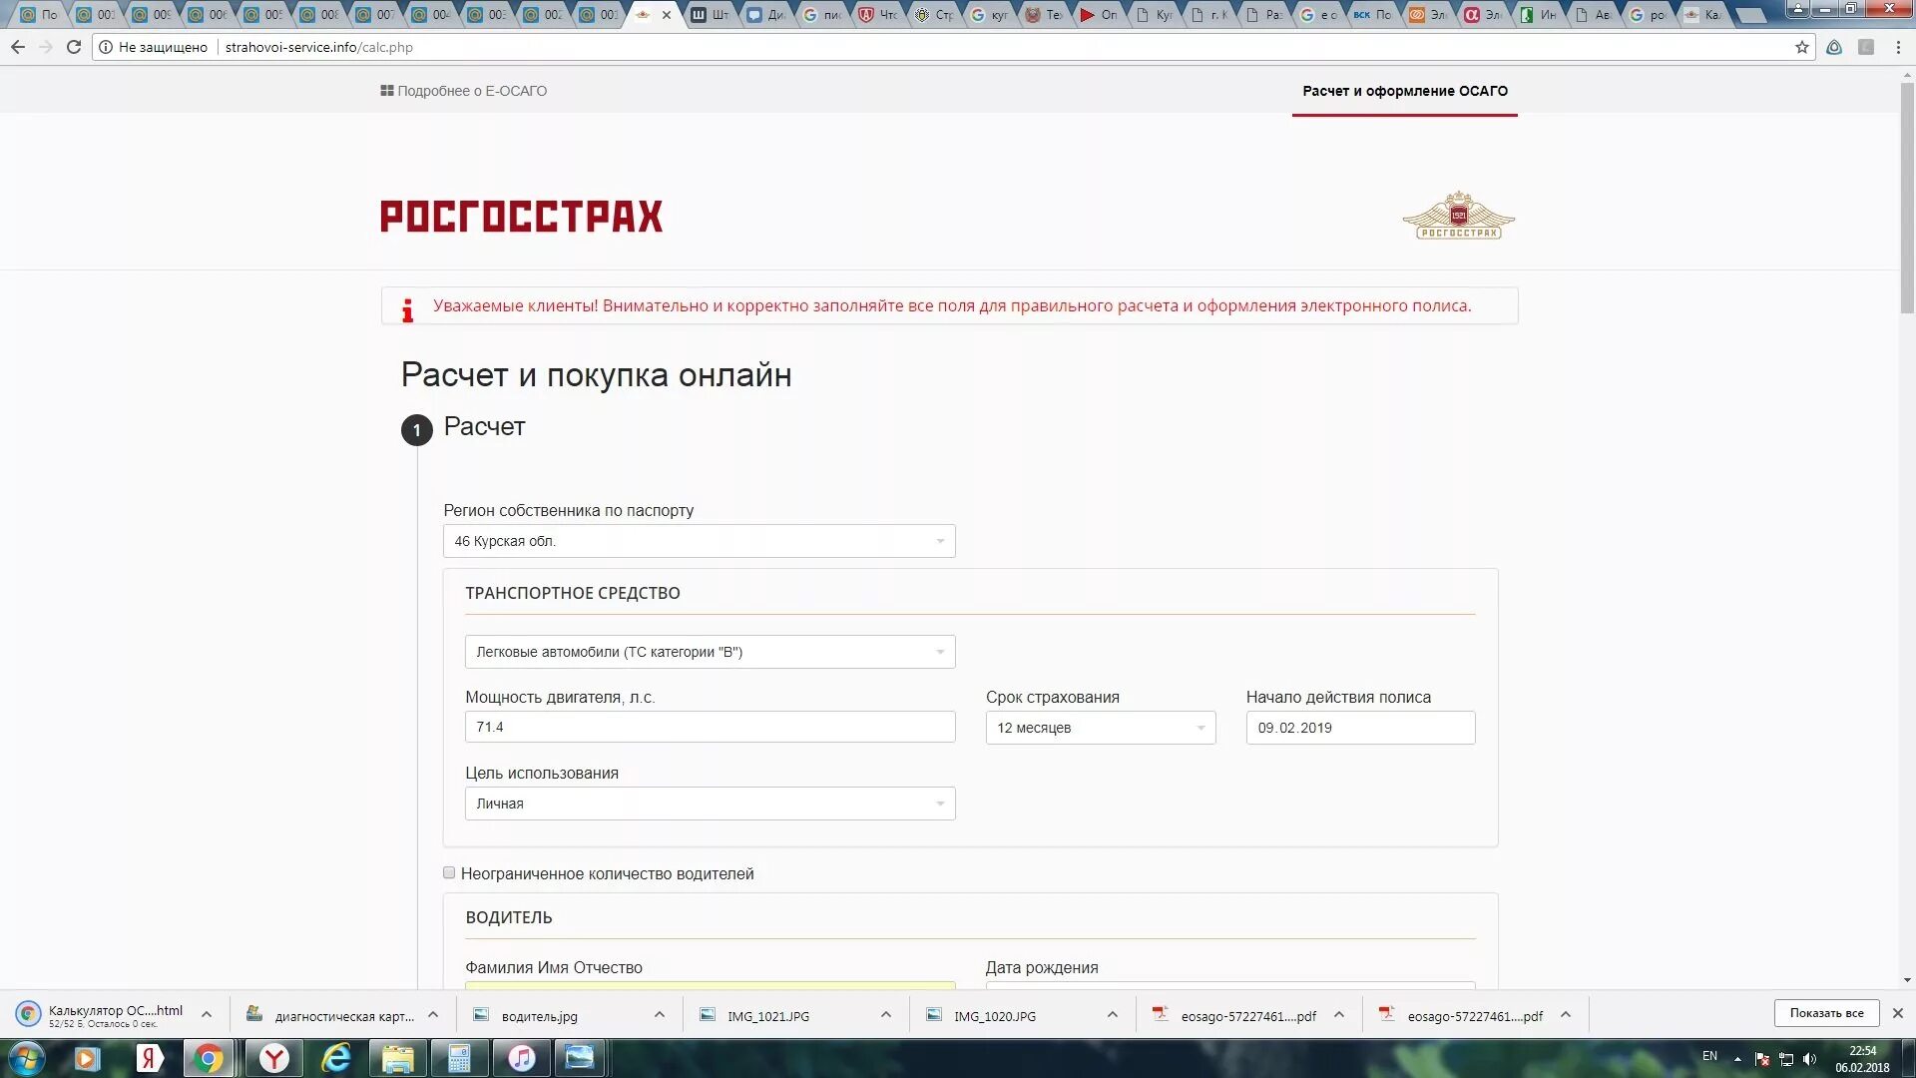Screen dimensions: 1916x1078
Task: Close the active browser tab
Action: tap(667, 15)
